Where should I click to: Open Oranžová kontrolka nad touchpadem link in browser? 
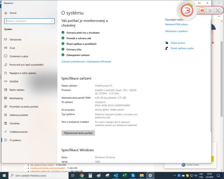coord(48,168)
